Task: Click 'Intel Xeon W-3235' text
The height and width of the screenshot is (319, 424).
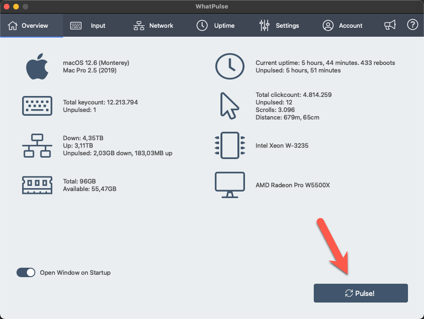Action: [282, 145]
